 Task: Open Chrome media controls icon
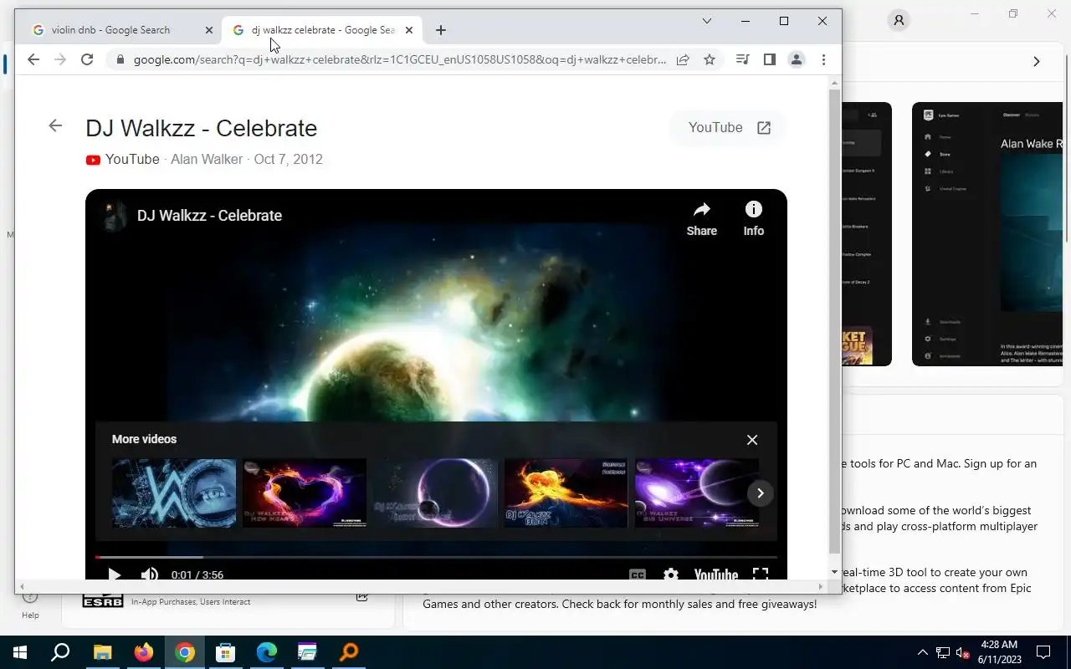[742, 59]
